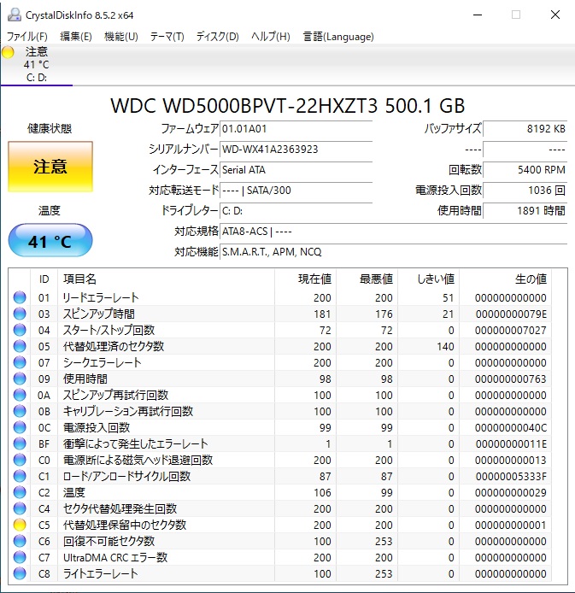Click the 最悪値 column header
Screen dimensions: 575x593
point(367,279)
